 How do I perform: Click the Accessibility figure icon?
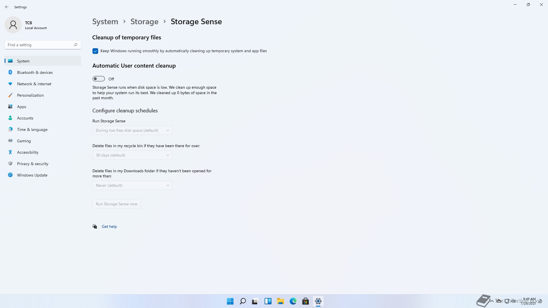10,152
